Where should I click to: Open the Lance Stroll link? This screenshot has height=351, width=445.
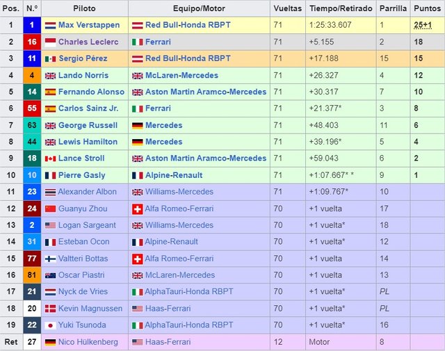pyautogui.click(x=81, y=158)
